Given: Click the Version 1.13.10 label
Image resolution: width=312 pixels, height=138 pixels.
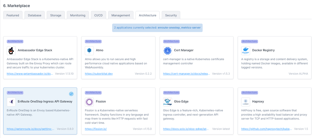Looking at the screenshot, I should pyautogui.click(x=64, y=74).
